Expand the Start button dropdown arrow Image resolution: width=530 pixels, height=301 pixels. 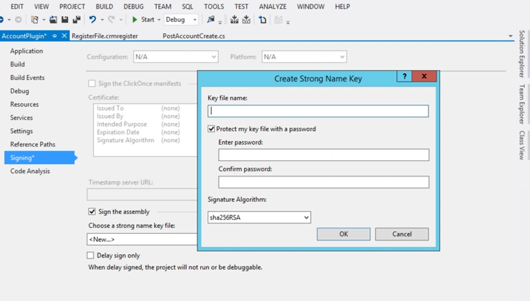pos(159,20)
